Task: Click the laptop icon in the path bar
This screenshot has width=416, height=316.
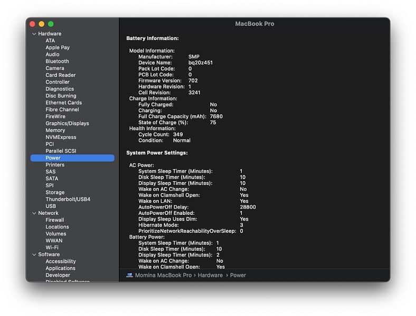Action: click(129, 275)
